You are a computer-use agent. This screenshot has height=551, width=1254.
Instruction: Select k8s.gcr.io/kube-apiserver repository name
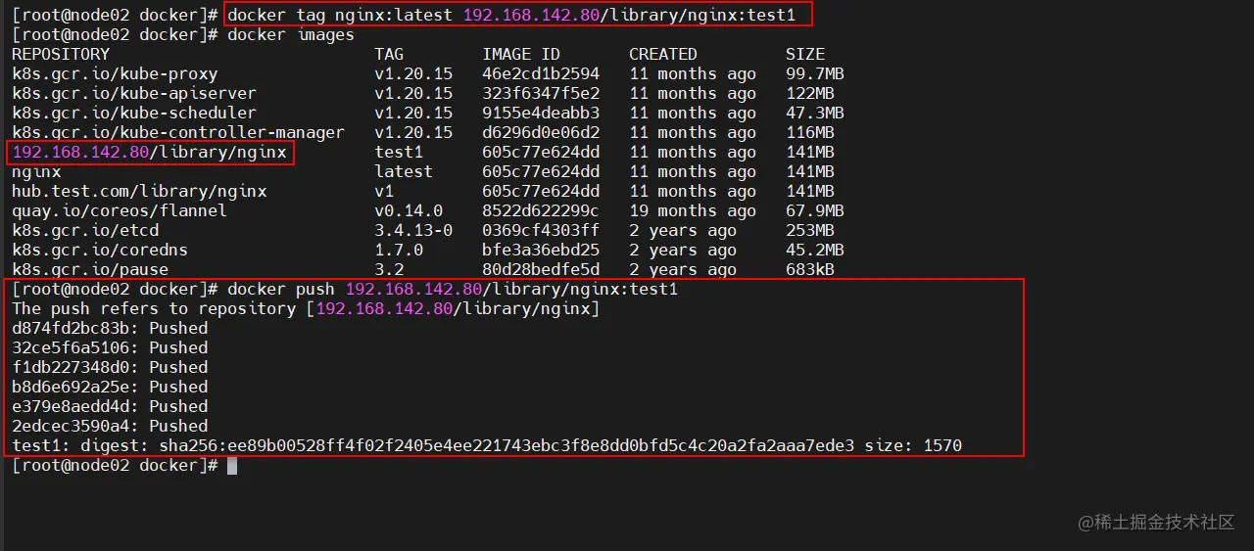tap(134, 93)
